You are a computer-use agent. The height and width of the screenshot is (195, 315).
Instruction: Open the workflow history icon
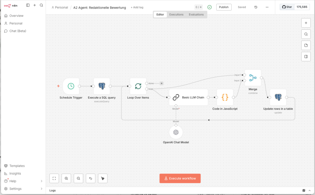(256, 7)
